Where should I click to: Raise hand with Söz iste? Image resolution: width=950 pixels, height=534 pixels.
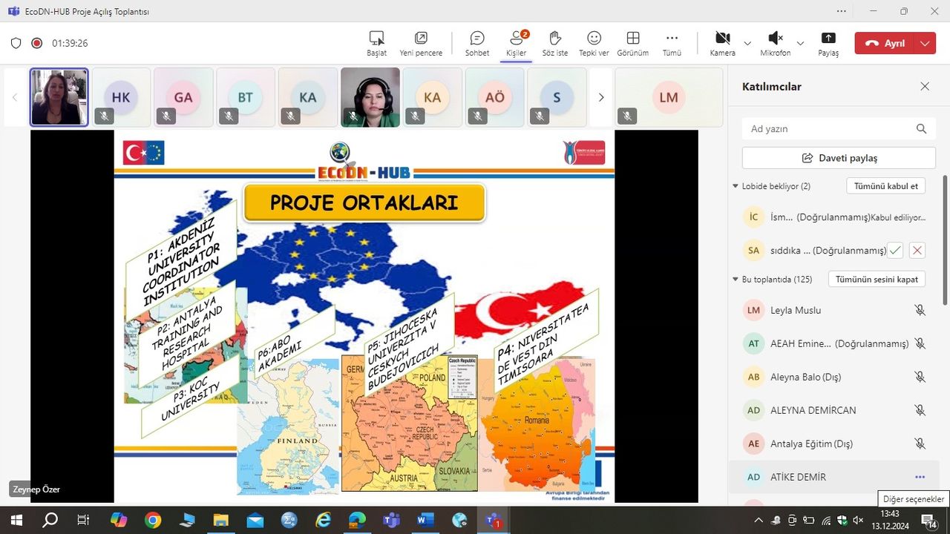[x=555, y=43]
